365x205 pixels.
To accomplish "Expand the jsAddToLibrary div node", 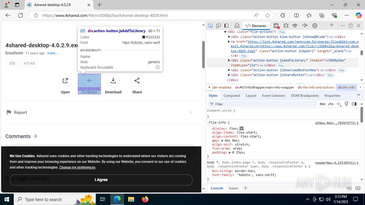I will click(229, 60).
